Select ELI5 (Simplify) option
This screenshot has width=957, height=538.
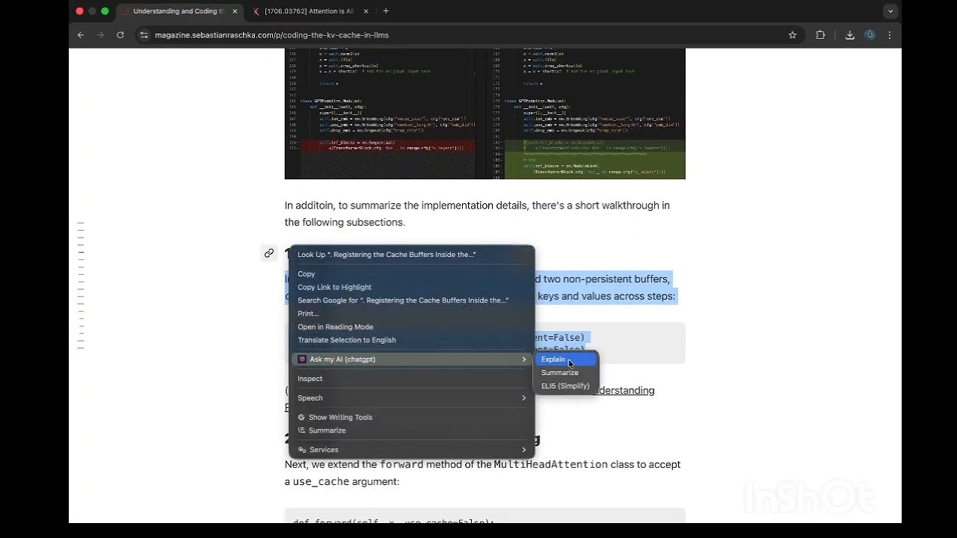tap(566, 386)
